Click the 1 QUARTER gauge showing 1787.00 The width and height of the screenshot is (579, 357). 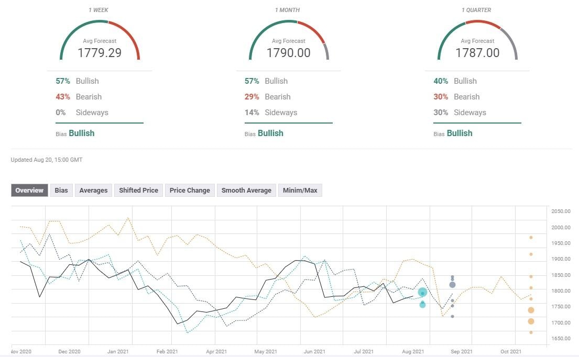477,44
